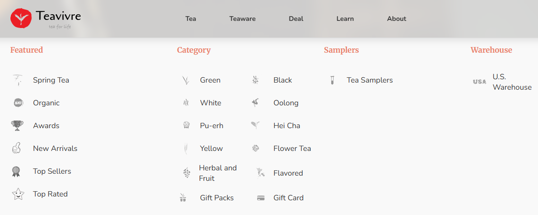
Task: Open the Learn navigation menu
Action: click(x=345, y=19)
